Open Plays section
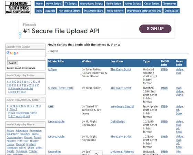 pyautogui.click(x=39, y=11)
